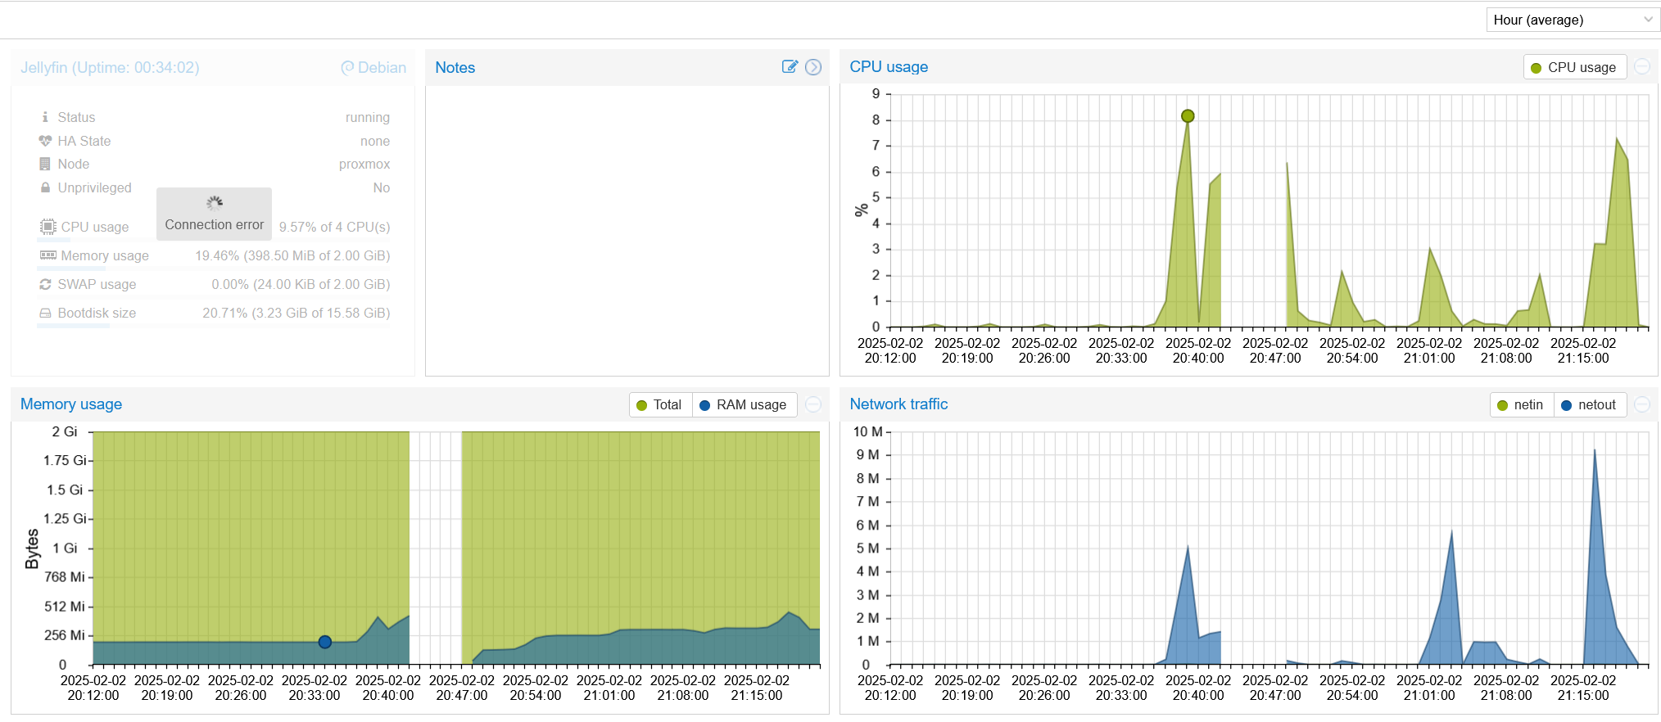Click the highlighted CPU peak data point
Image resolution: width=1661 pixels, height=722 pixels.
click(1188, 116)
